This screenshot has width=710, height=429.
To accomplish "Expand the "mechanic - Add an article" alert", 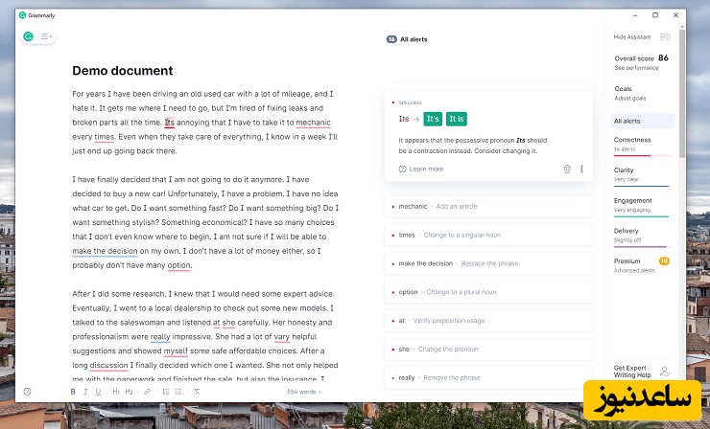I will click(x=489, y=206).
